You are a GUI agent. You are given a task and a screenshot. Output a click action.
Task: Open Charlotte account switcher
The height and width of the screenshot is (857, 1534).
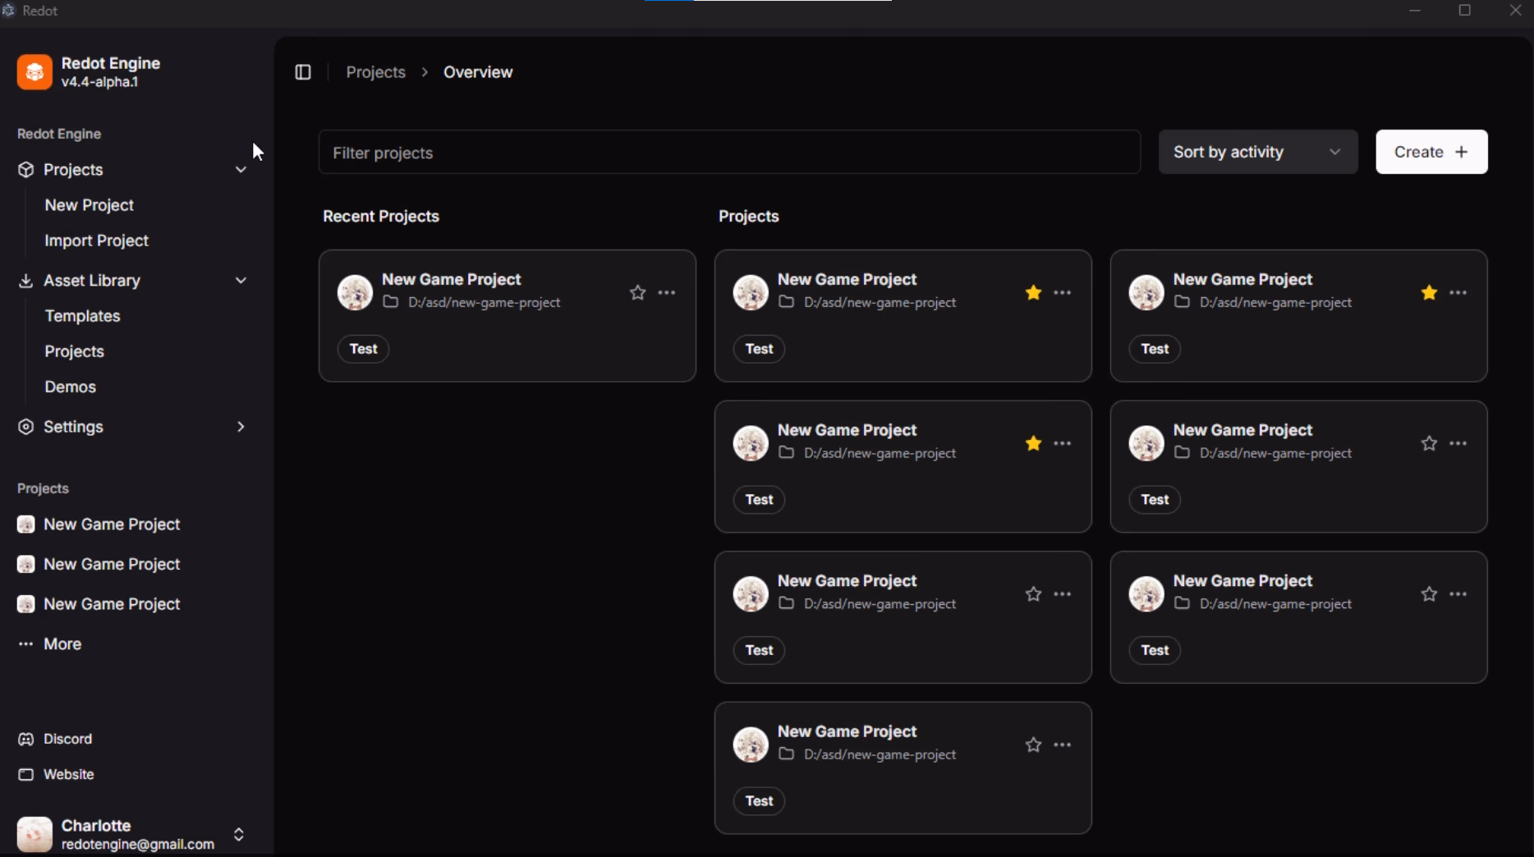tap(238, 834)
